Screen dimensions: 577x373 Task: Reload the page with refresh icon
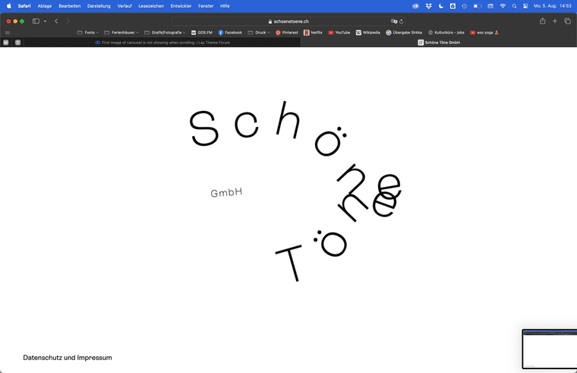pyautogui.click(x=402, y=21)
